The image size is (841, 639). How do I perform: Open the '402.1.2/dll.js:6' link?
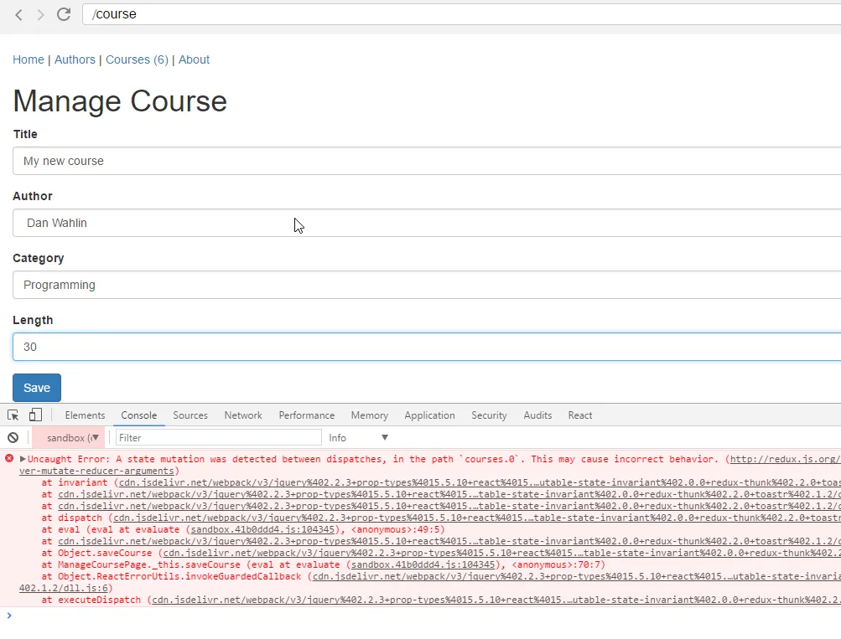click(63, 588)
